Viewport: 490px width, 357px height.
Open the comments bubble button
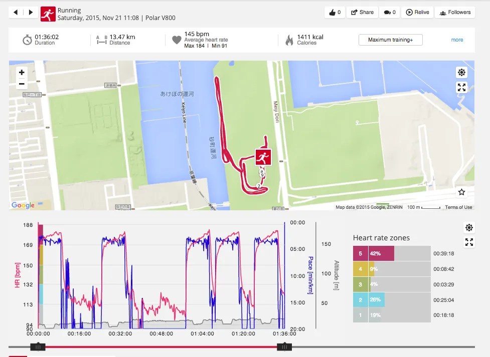pyautogui.click(x=390, y=13)
